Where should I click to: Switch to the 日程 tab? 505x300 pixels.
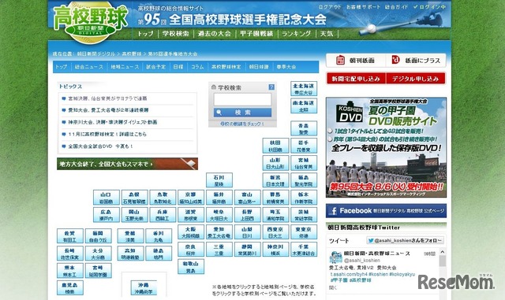pyautogui.click(x=178, y=67)
